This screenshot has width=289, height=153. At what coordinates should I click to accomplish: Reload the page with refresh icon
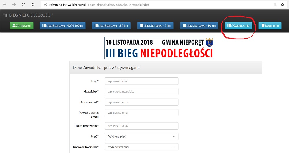(23, 5)
